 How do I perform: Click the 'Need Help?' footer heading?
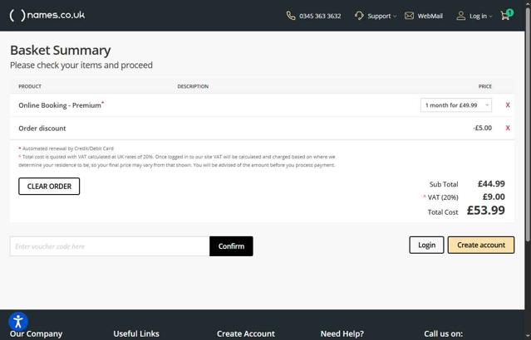pyautogui.click(x=342, y=334)
